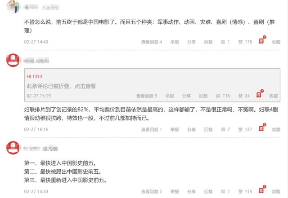Like the last comment with 115 likes
288x198 pixels.
coord(245,192)
